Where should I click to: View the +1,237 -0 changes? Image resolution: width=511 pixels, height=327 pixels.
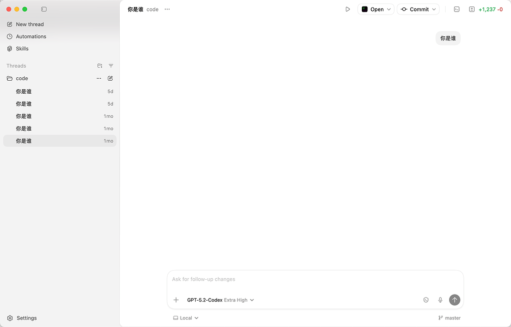pyautogui.click(x=491, y=9)
